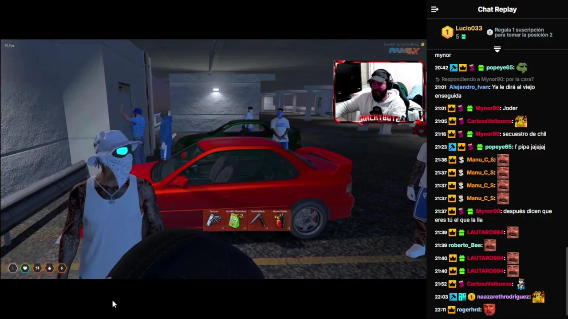Select the green seed bag hotbar slot

236,220
